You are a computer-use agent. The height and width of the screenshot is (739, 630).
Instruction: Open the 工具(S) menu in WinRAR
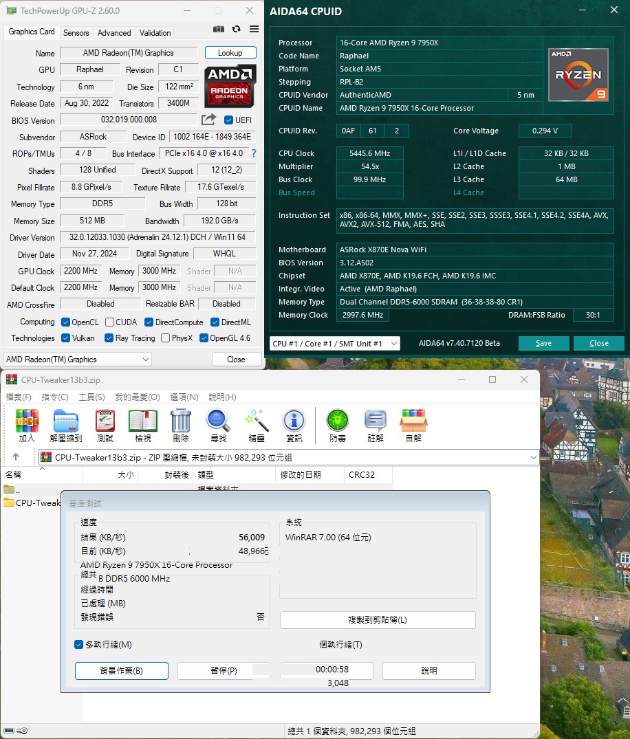[x=91, y=397]
